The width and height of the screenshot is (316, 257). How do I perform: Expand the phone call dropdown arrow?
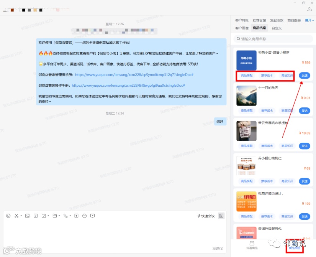[70, 216]
